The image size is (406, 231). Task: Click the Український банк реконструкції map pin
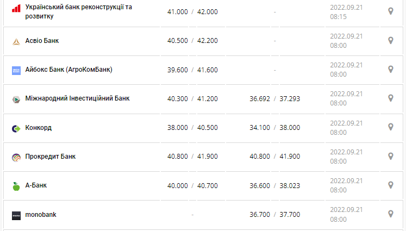(390, 11)
